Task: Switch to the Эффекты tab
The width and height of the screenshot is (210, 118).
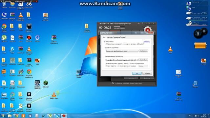Action: tap(117, 37)
